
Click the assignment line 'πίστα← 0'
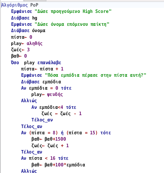22,37
